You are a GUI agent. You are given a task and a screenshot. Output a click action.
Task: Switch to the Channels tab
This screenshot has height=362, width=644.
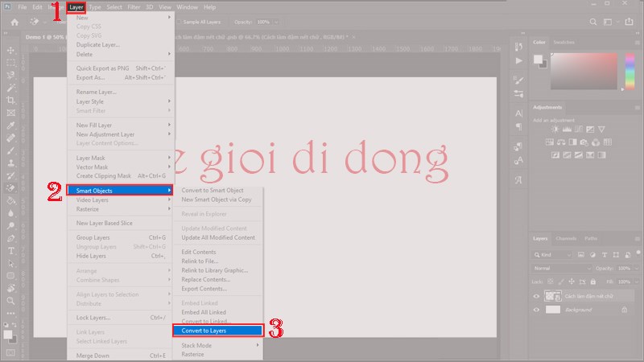(x=566, y=238)
